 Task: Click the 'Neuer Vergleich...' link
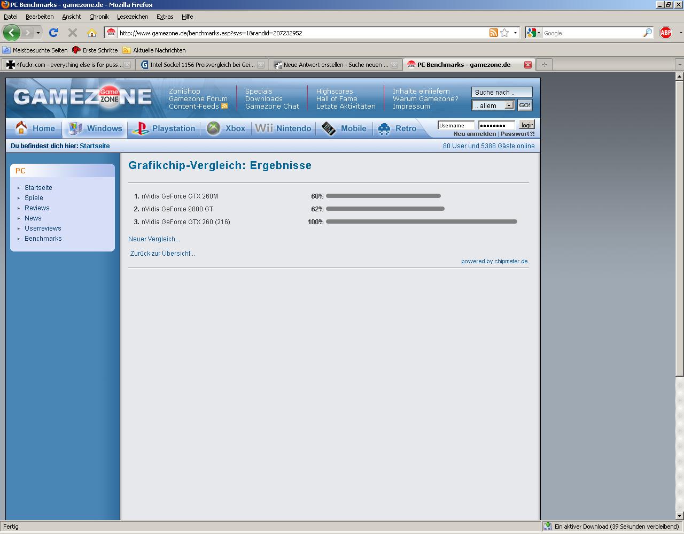(154, 239)
